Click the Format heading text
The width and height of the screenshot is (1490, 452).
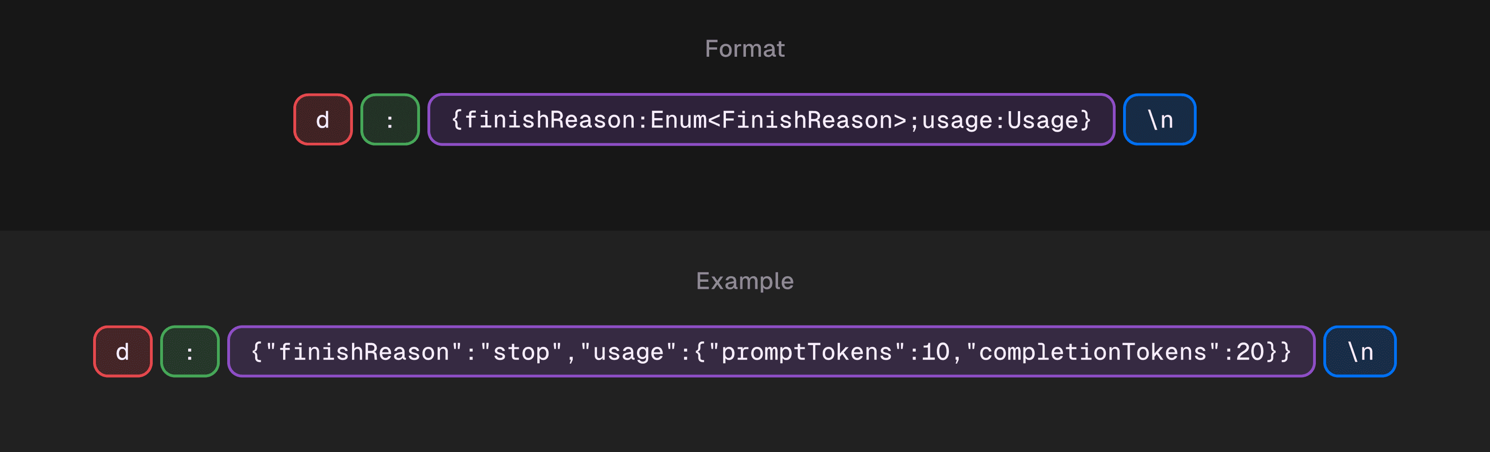click(x=745, y=48)
